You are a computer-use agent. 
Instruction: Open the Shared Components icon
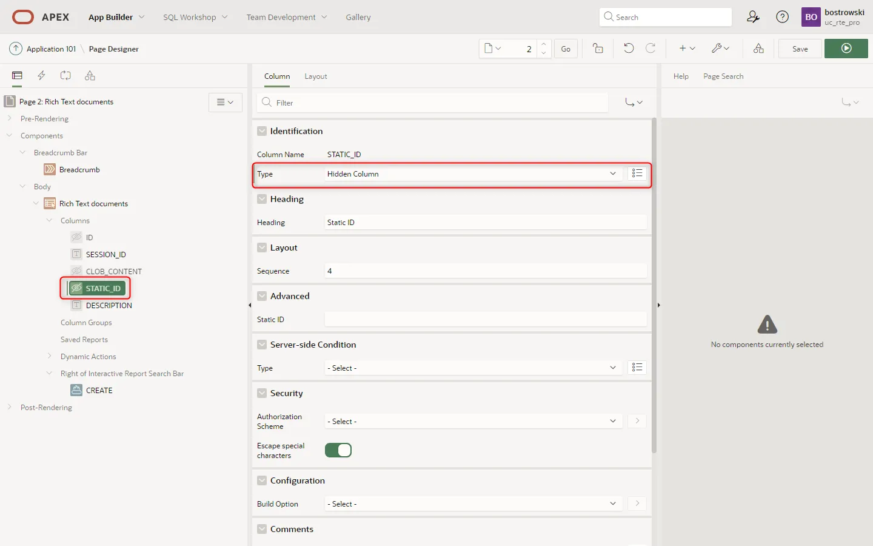[758, 49]
